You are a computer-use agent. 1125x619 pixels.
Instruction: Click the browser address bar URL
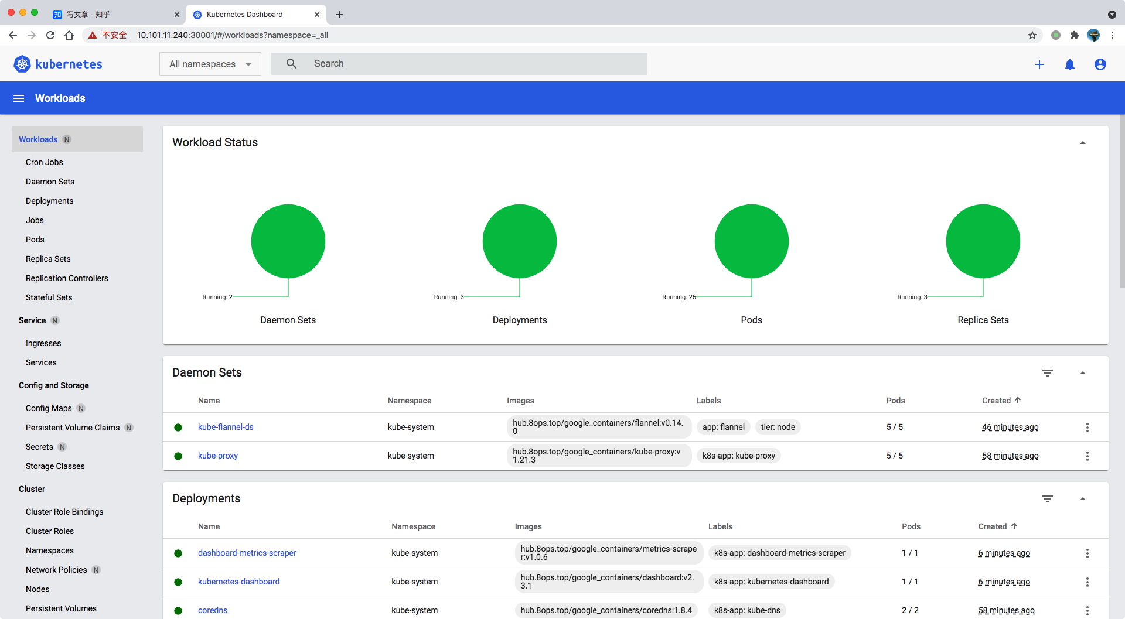coord(233,35)
